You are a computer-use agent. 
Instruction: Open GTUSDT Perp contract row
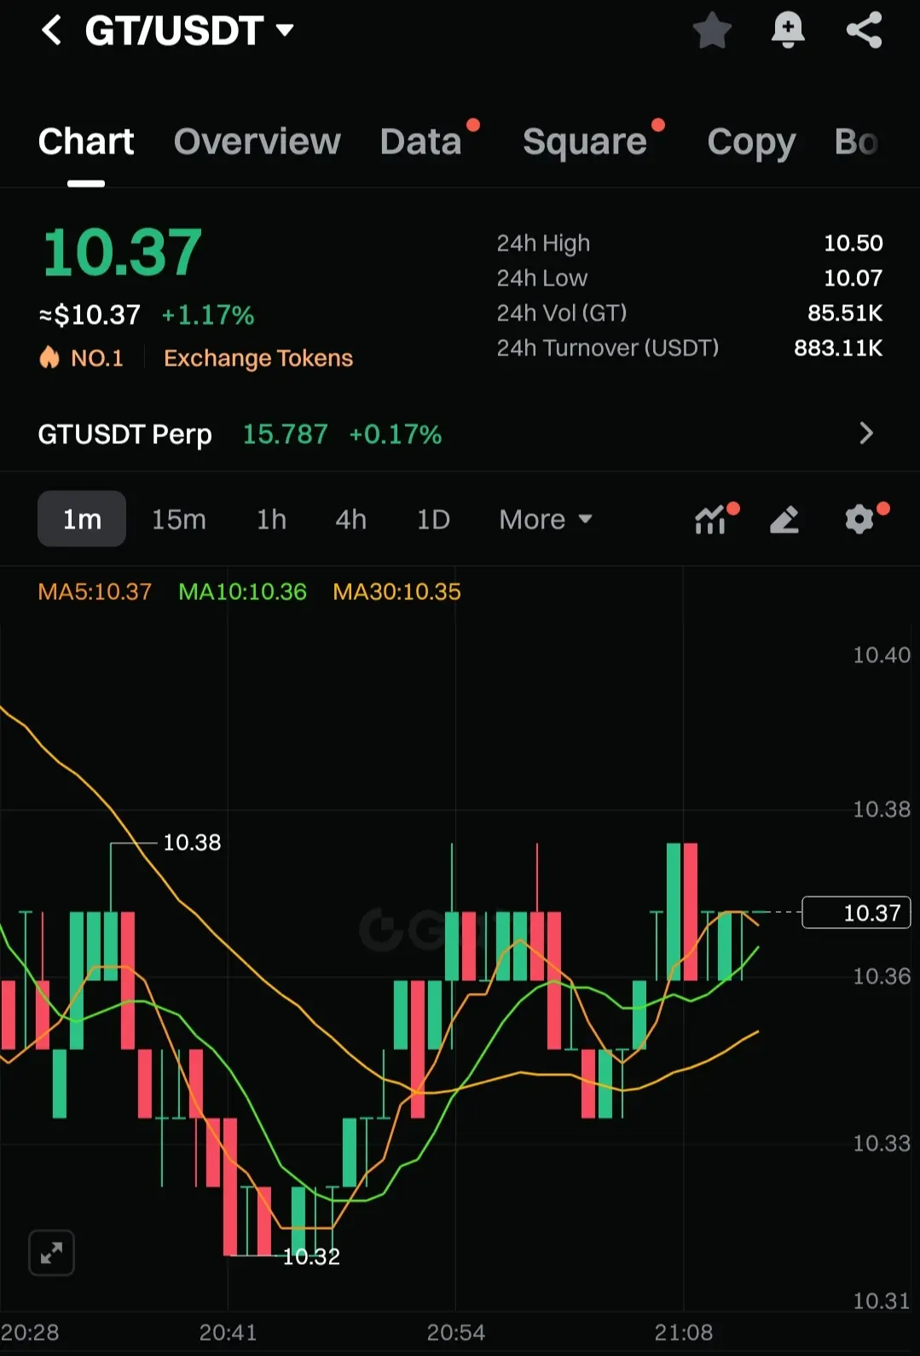pyautogui.click(x=460, y=434)
